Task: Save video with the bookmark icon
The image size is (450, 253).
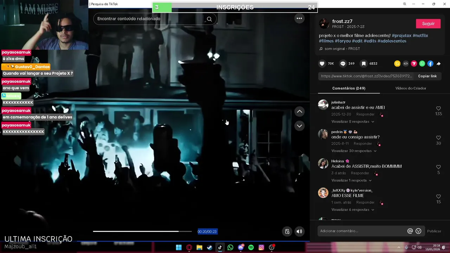Action: pyautogui.click(x=364, y=64)
